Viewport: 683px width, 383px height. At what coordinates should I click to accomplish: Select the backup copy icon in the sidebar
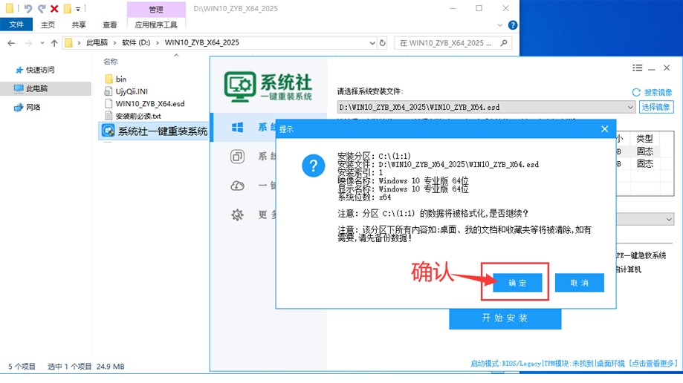pyautogui.click(x=238, y=157)
